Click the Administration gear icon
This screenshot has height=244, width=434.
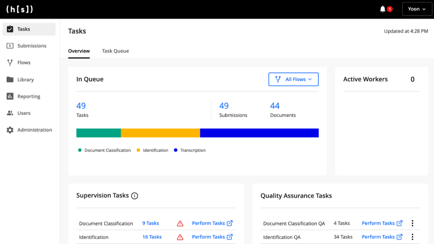pyautogui.click(x=10, y=130)
